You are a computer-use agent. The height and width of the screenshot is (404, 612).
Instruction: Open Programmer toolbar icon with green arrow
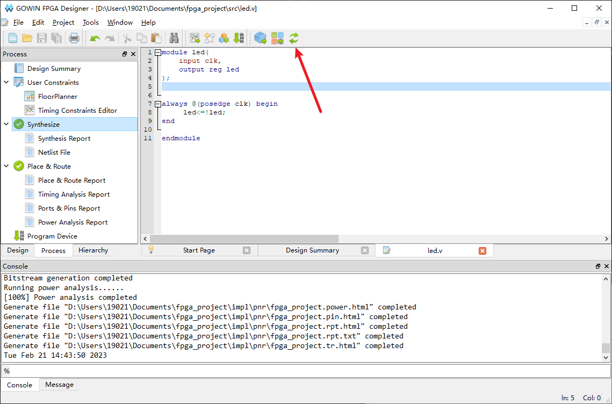pos(239,38)
